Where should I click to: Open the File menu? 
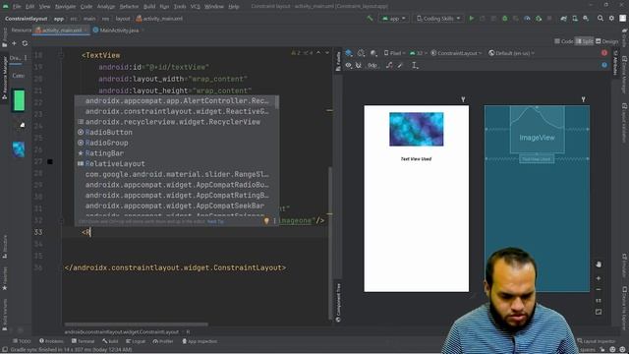[x=17, y=7]
